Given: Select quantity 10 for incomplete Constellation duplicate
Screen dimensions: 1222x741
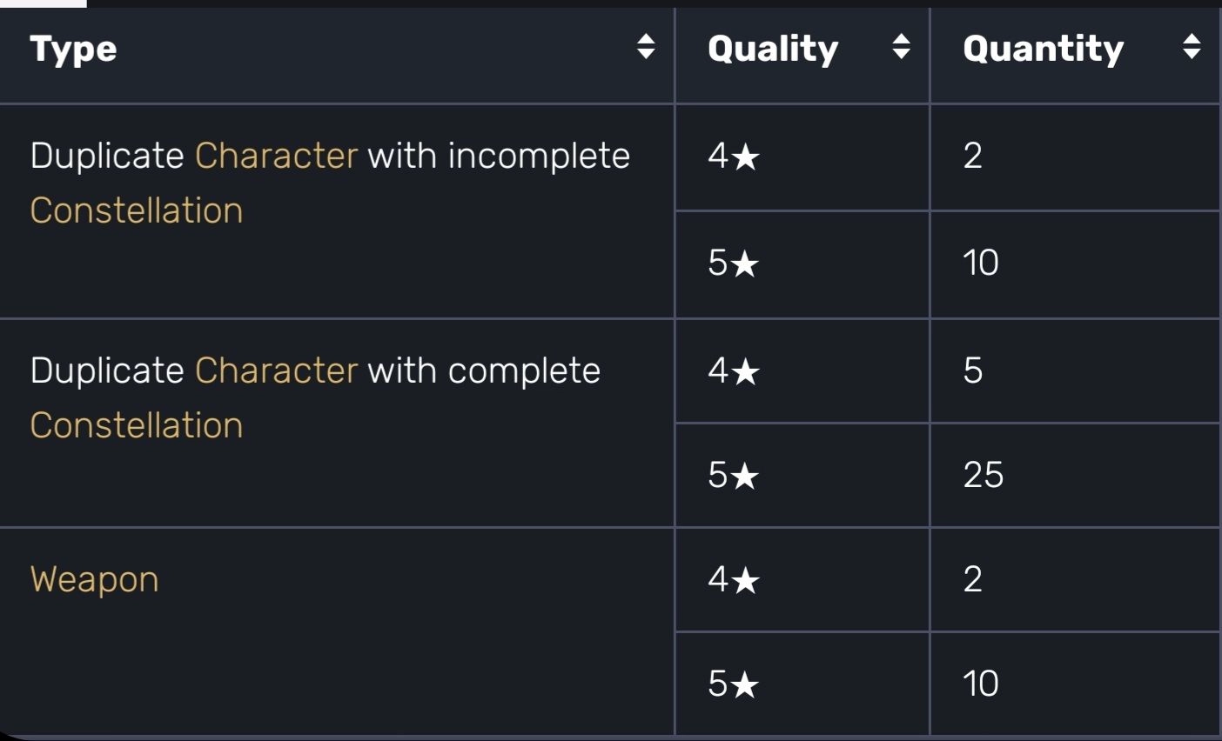Looking at the screenshot, I should point(980,263).
